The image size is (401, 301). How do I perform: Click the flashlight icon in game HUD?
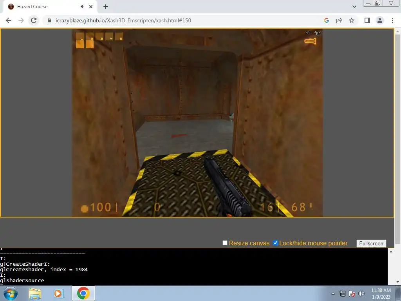click(x=310, y=41)
